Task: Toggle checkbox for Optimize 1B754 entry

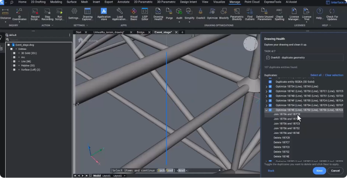Action: [x=270, y=105]
